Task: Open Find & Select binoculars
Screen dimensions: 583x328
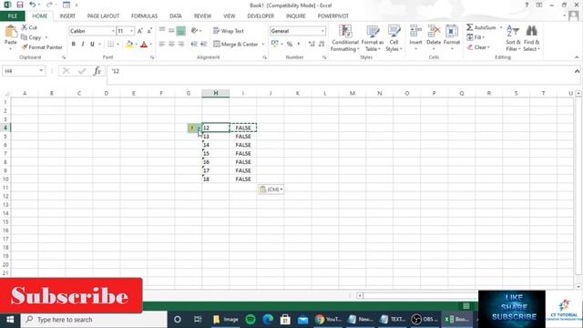Action: pos(532,38)
